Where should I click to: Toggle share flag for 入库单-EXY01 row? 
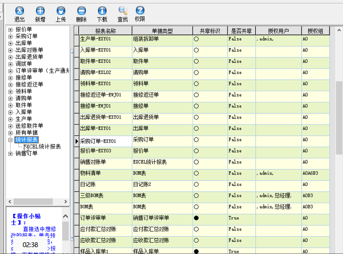(196, 50)
